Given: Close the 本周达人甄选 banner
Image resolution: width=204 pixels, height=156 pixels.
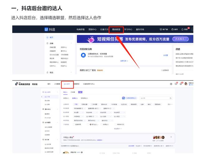Looking at the screenshot, I should pyautogui.click(x=171, y=137).
